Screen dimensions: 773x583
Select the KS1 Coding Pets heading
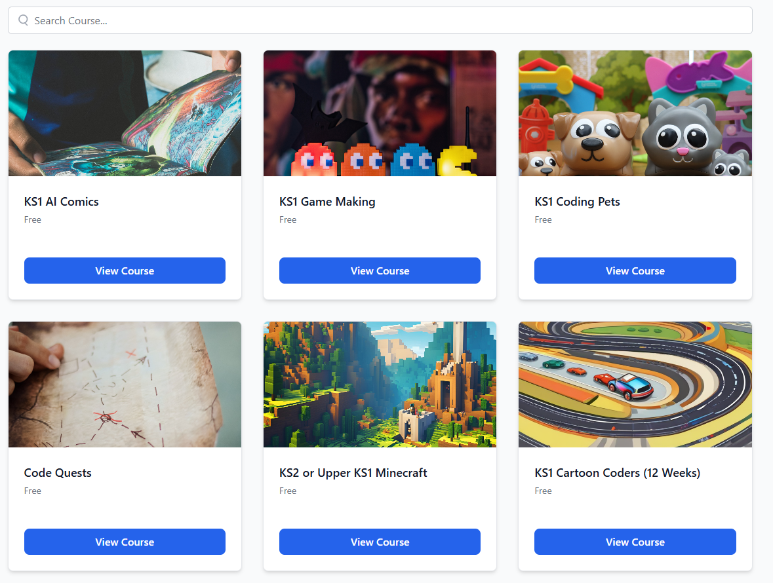click(x=577, y=202)
